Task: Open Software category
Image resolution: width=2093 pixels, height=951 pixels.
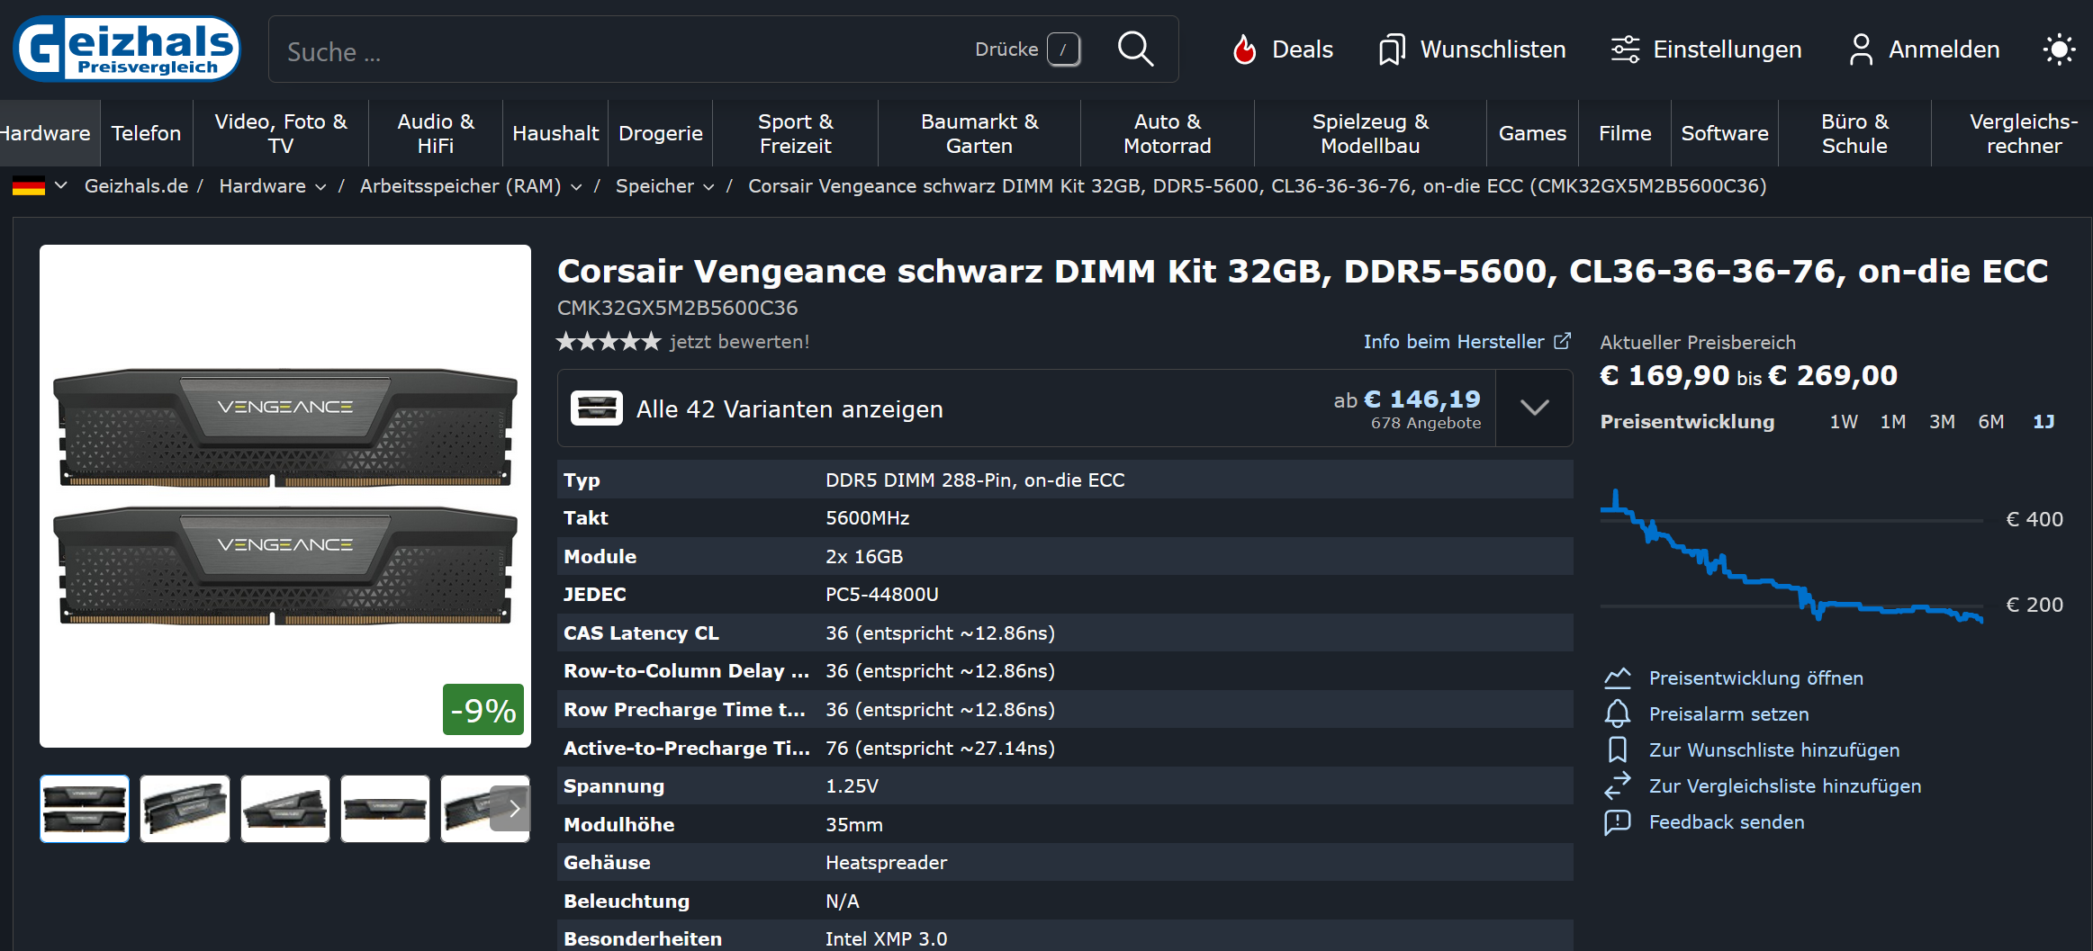Action: point(1725,133)
